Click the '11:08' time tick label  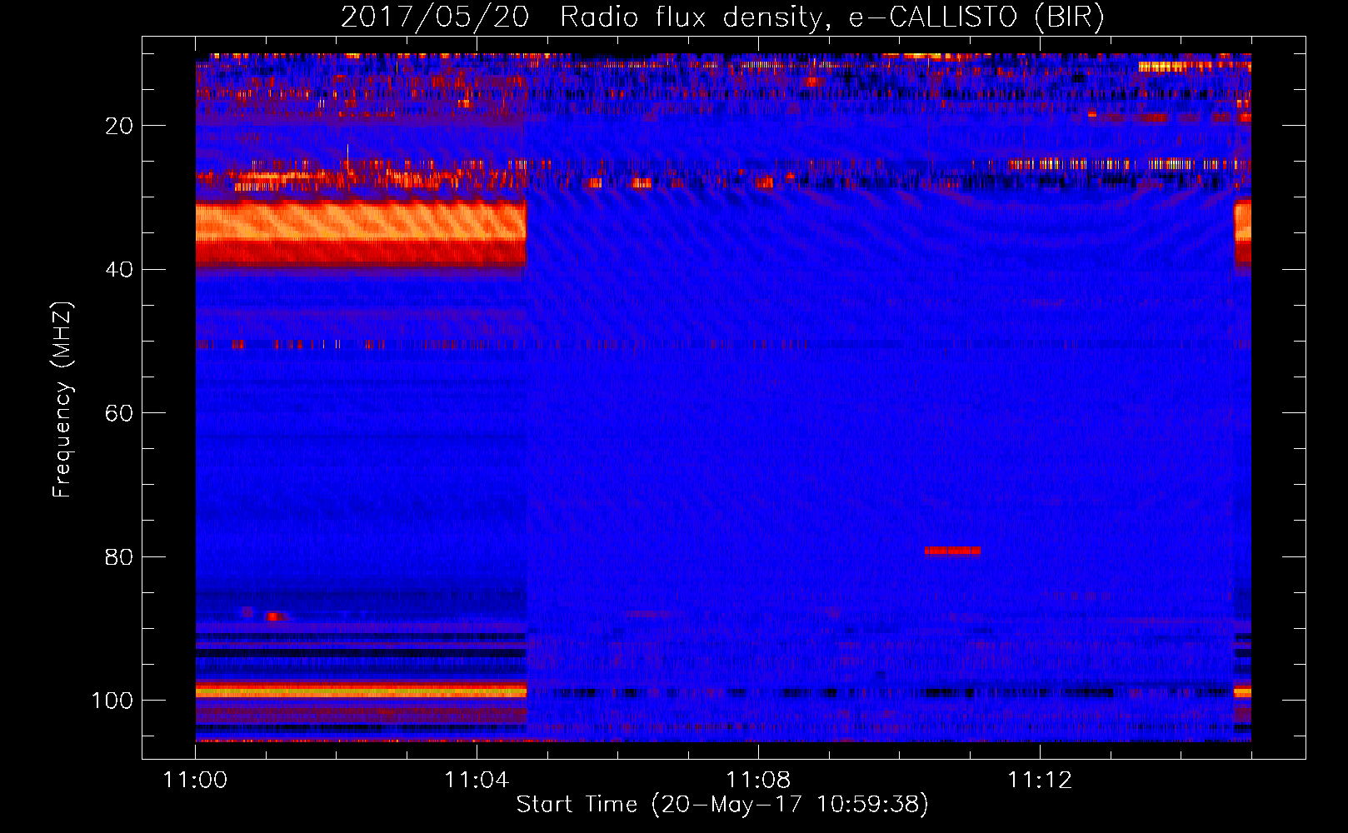(x=758, y=780)
